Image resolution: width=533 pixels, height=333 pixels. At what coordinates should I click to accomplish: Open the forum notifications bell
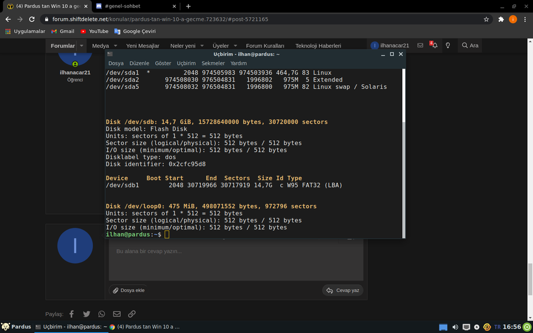click(x=435, y=46)
